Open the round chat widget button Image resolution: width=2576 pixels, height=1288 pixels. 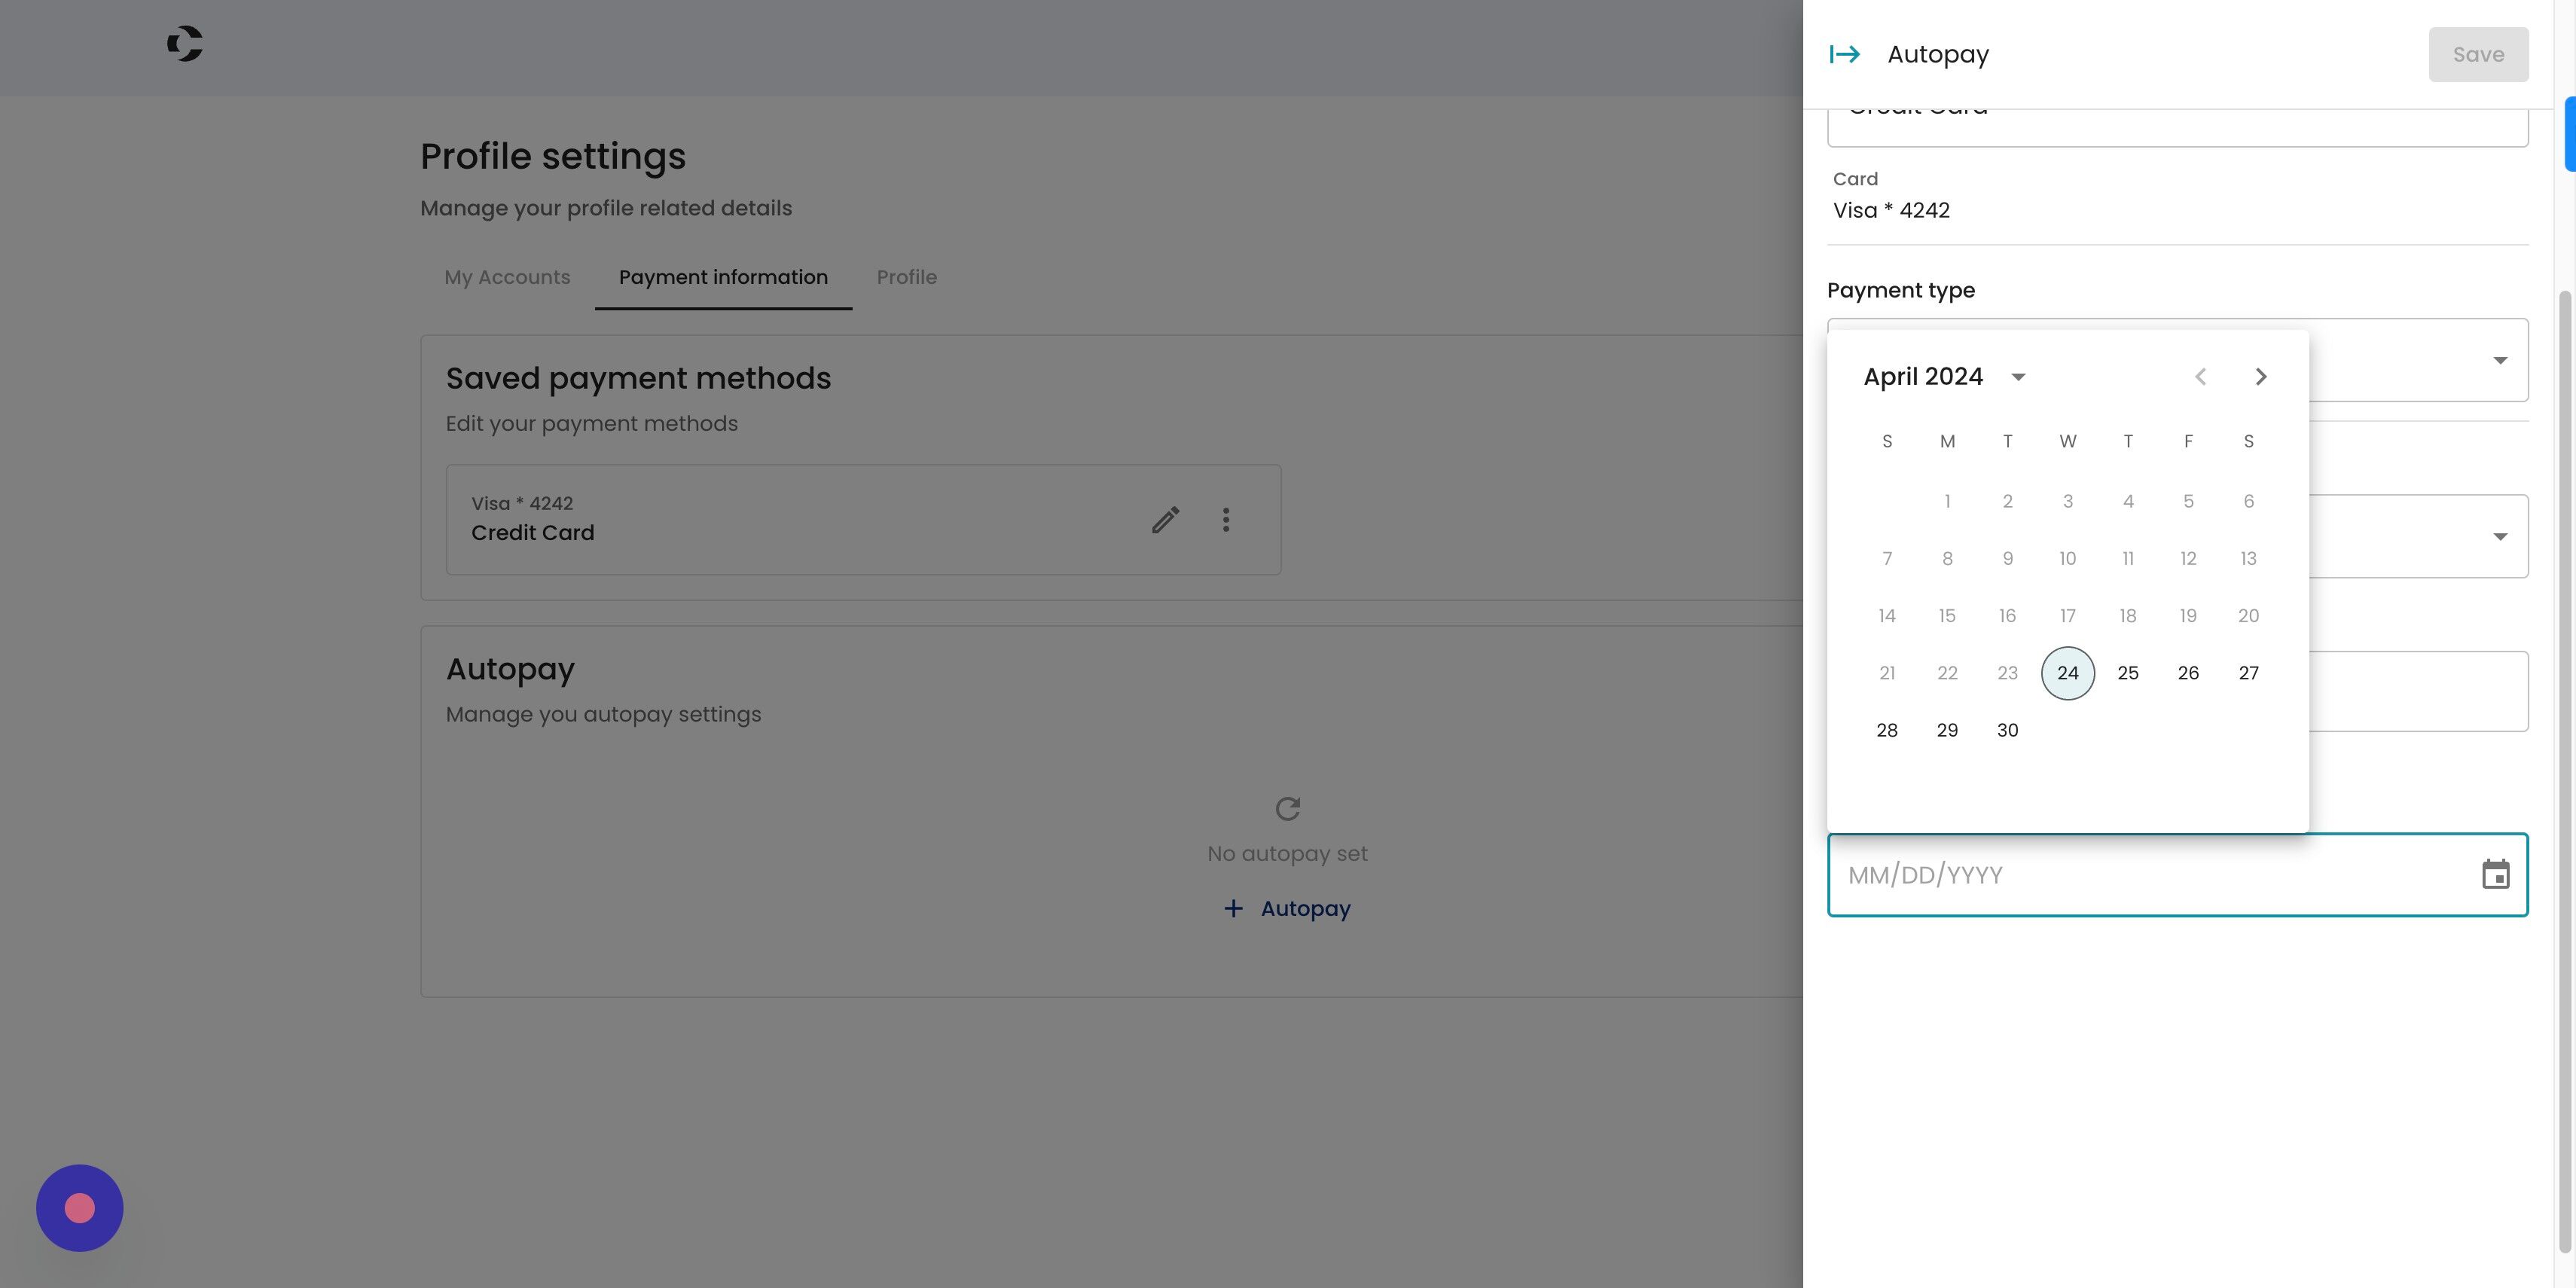click(79, 1208)
